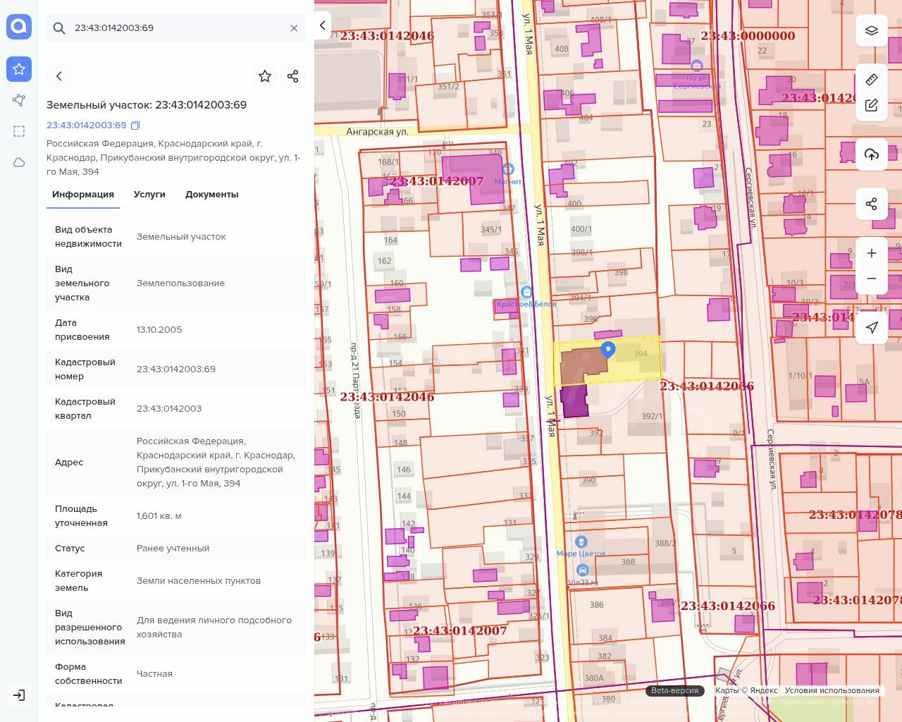Click the Кадастровый квартал value 23:43:0142003
This screenshot has height=722, width=902.
pos(169,408)
